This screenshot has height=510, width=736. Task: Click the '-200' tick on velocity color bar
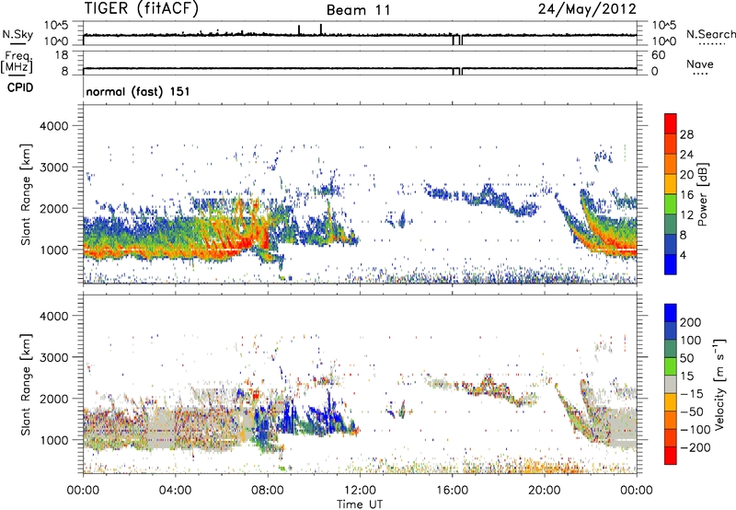click(x=696, y=447)
